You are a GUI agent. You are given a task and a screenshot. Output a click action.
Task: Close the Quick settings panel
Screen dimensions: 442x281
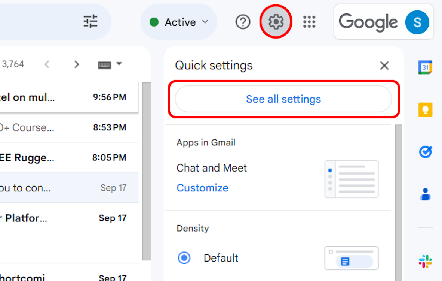[384, 66]
